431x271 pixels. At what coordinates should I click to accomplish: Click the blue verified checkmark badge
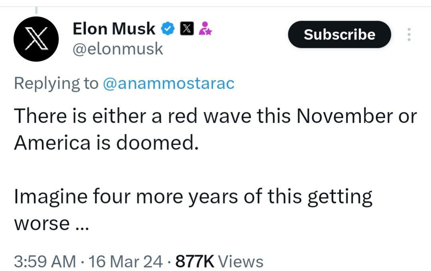tap(167, 28)
